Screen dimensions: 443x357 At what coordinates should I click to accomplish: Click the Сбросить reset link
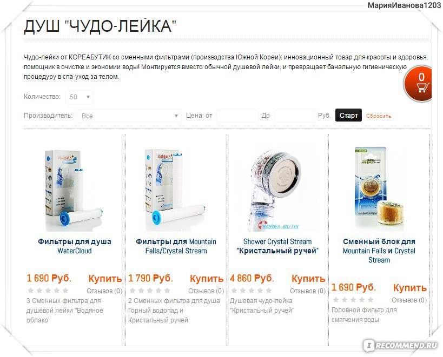[x=378, y=116]
